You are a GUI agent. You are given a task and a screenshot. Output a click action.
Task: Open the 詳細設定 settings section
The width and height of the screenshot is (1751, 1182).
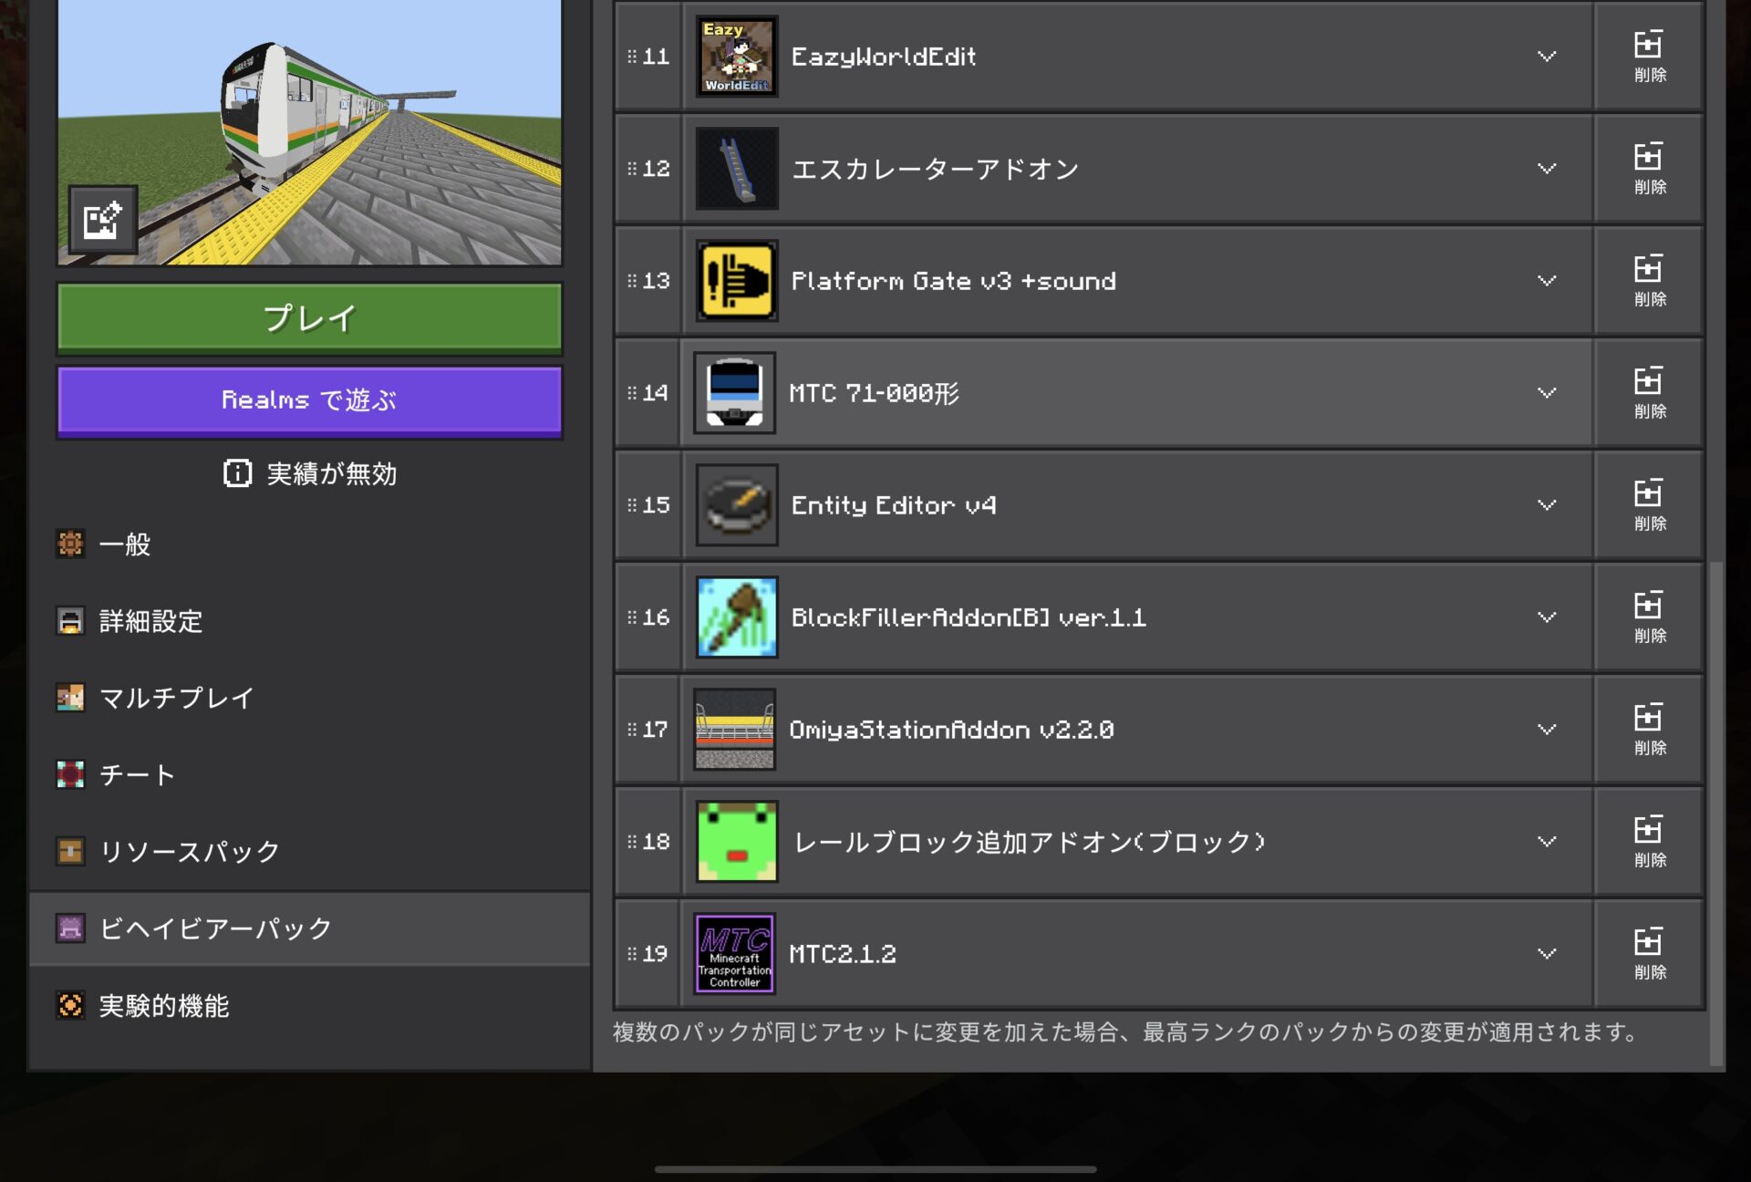(x=310, y=621)
